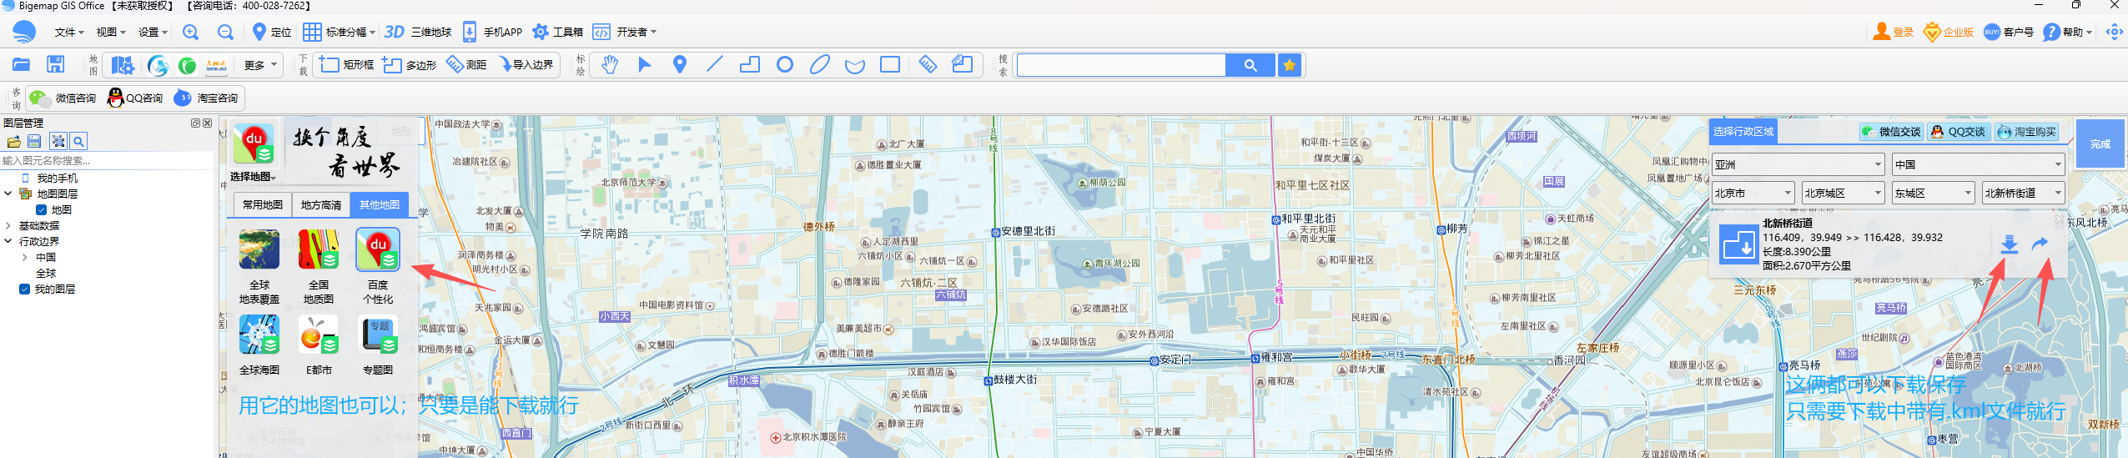2128x458 pixels.
Task: Open the 标准分幅 dropdown
Action: pyautogui.click(x=339, y=32)
